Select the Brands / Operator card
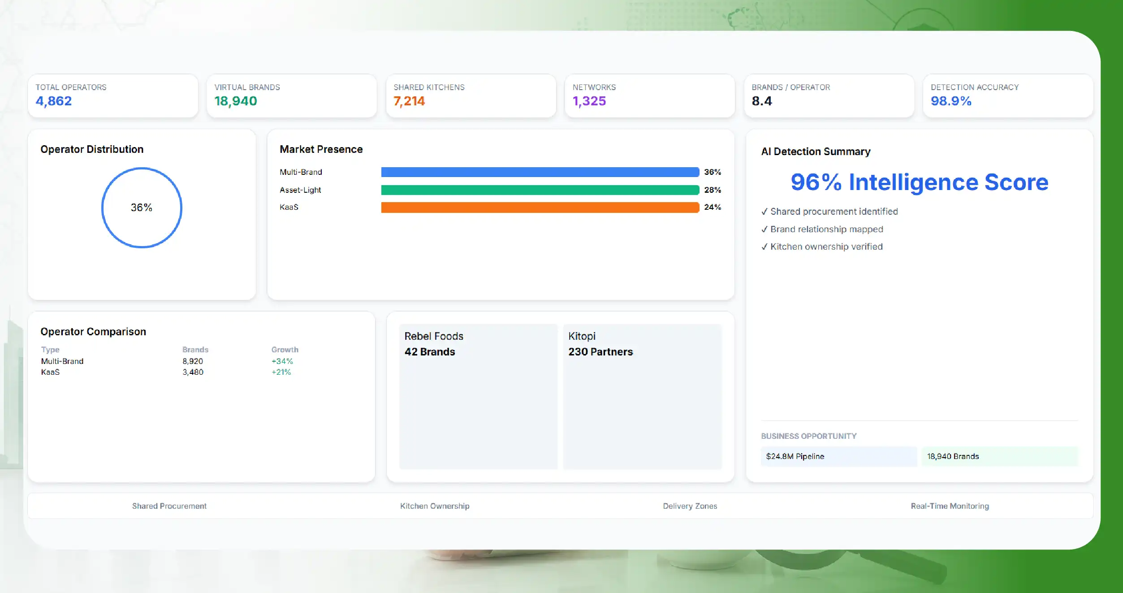 click(829, 96)
